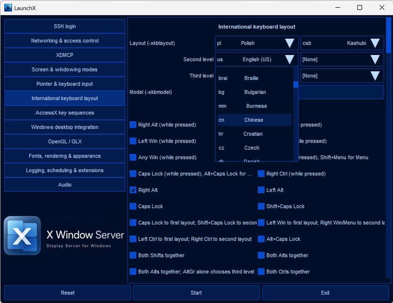
Task: Enable Right Alt (while pressed) checkbox
Action: tap(133, 125)
